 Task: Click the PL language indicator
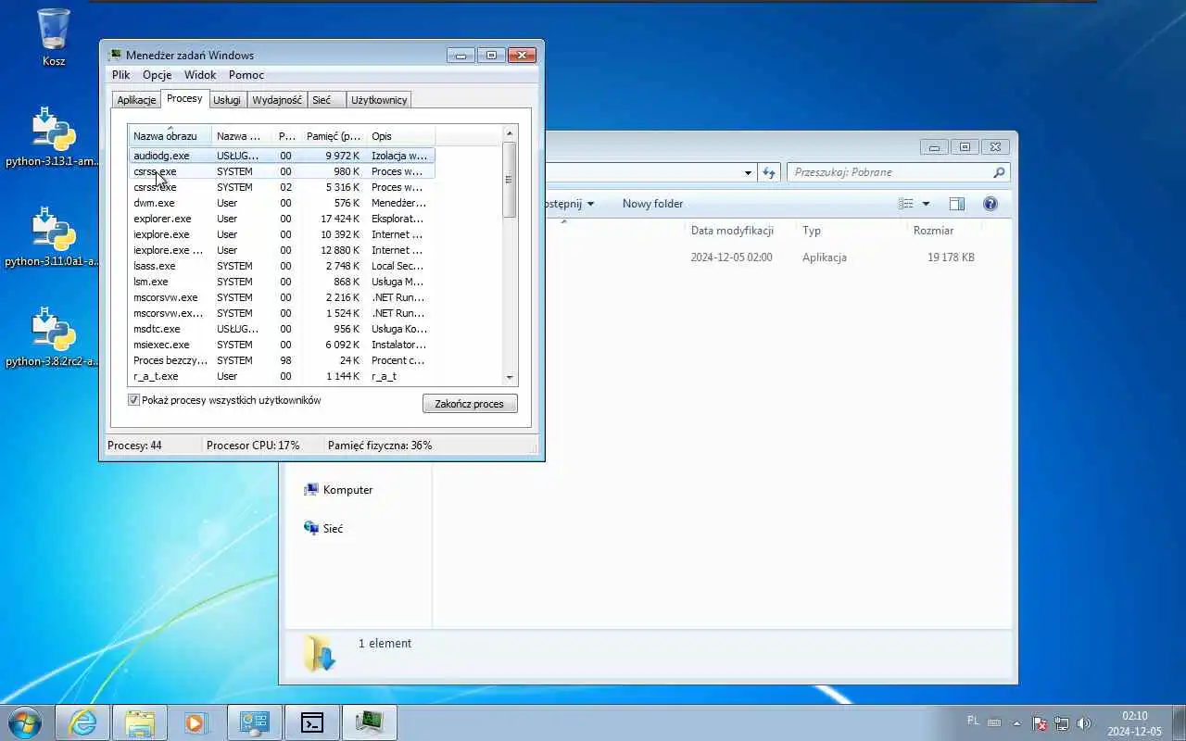click(x=973, y=720)
